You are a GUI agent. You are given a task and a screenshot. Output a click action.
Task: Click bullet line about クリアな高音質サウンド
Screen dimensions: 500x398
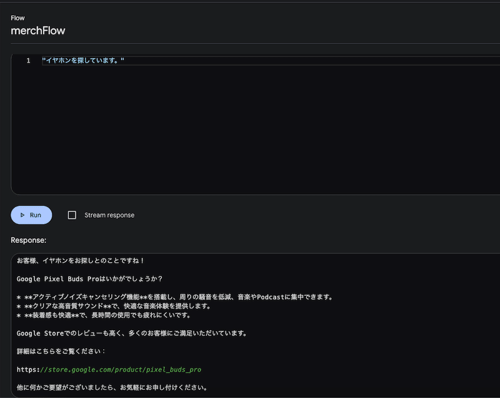pos(114,306)
